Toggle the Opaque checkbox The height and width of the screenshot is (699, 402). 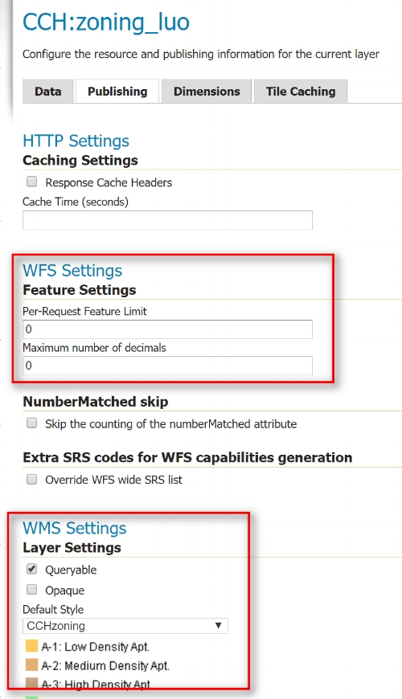[x=31, y=590]
